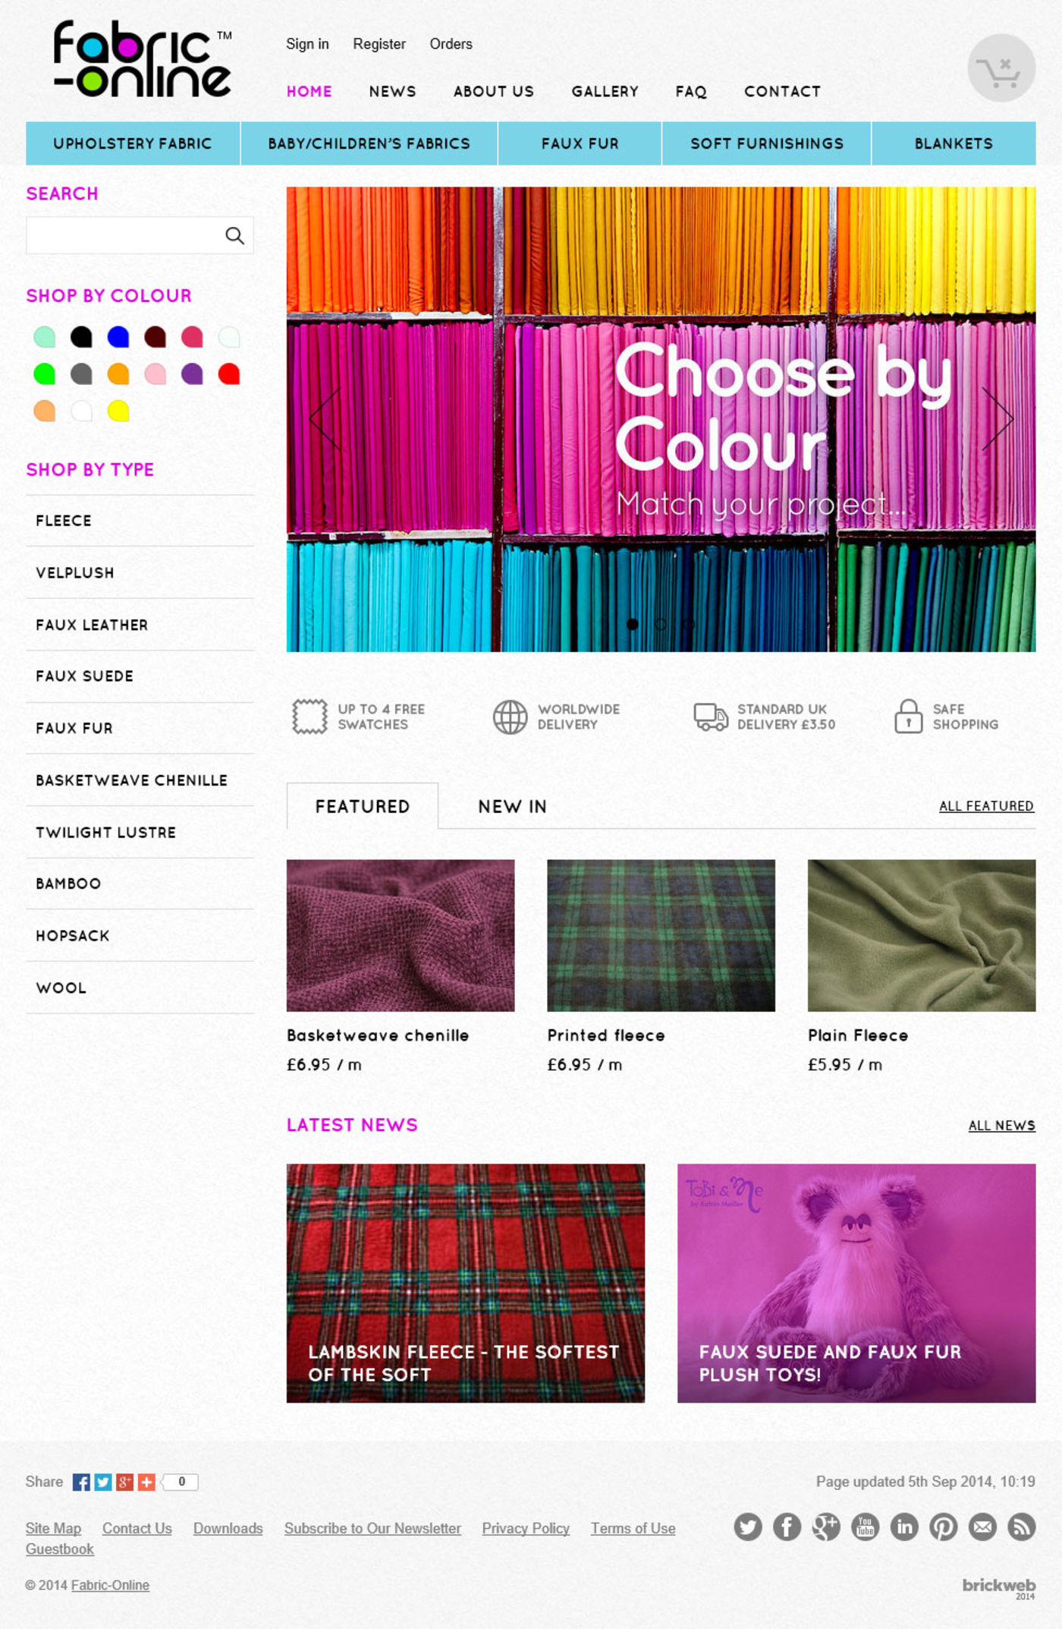Pick the blue colour swatch
The height and width of the screenshot is (1629, 1062).
point(118,337)
